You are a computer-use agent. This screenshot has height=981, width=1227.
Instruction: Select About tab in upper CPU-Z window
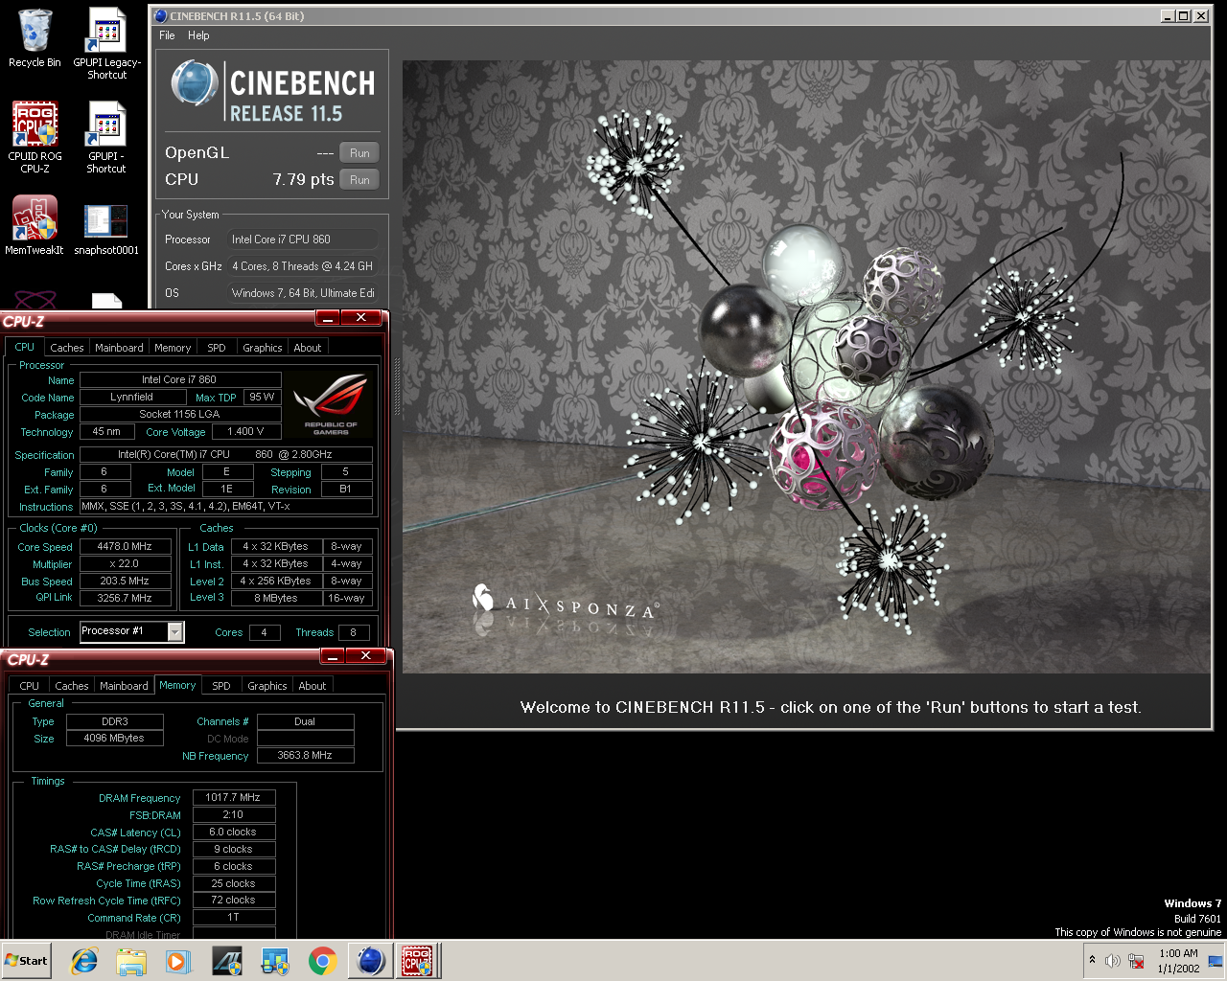pos(308,348)
